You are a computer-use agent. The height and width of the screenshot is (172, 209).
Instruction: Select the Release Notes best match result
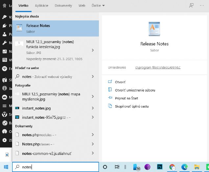(56, 28)
